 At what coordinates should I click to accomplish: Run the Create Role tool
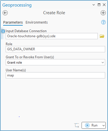click(x=91, y=125)
